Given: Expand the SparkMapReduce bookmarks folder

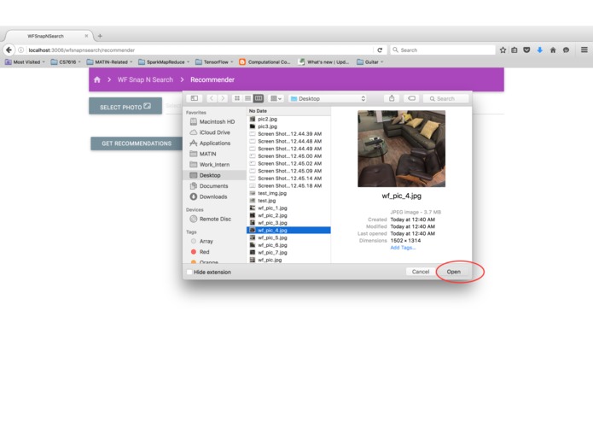Looking at the screenshot, I should (x=164, y=62).
